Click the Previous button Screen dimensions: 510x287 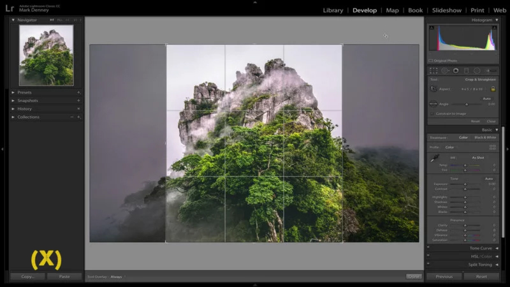coord(444,277)
